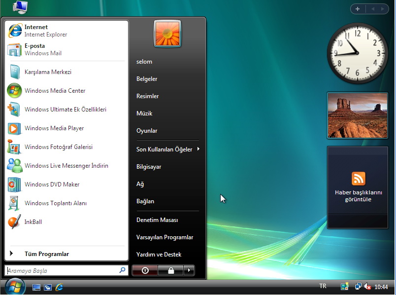
Task: Click the 10:44 taskbar clock
Action: 381,287
